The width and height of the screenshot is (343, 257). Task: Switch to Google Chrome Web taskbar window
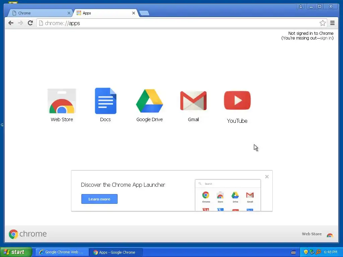(62, 252)
